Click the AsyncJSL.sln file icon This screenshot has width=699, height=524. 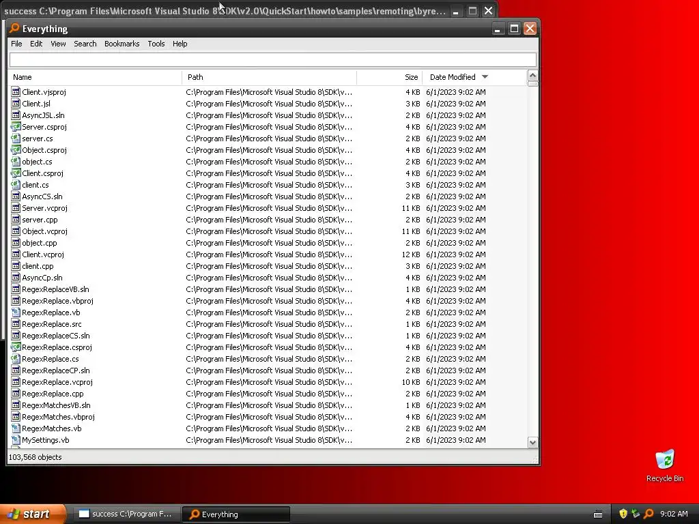pos(16,115)
